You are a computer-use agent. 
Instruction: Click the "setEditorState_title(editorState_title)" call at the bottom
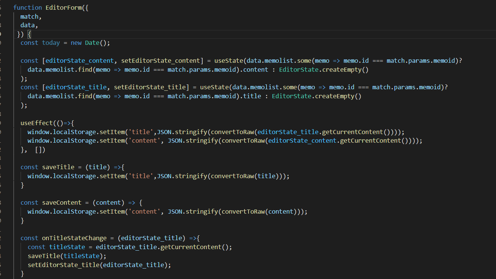click(x=98, y=265)
